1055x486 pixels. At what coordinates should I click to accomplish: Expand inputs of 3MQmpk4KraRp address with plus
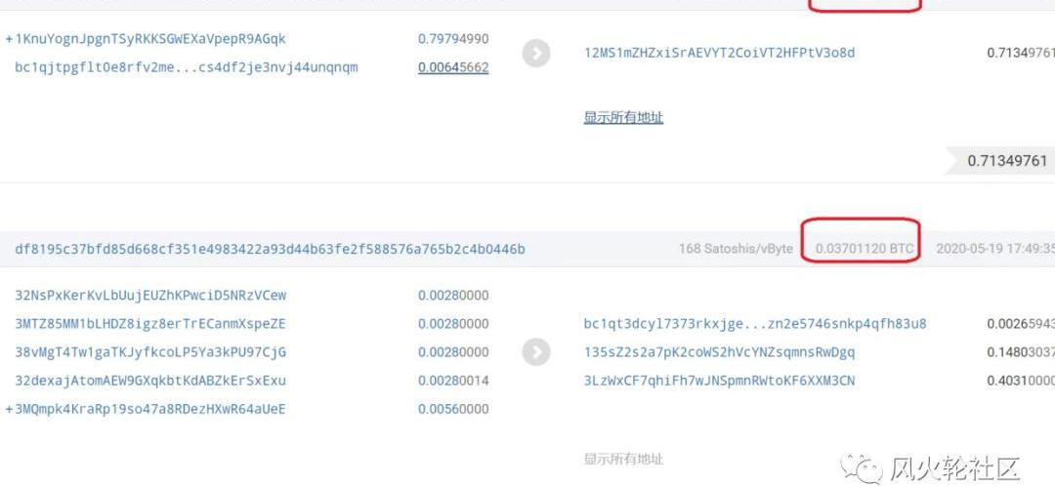(x=9, y=409)
